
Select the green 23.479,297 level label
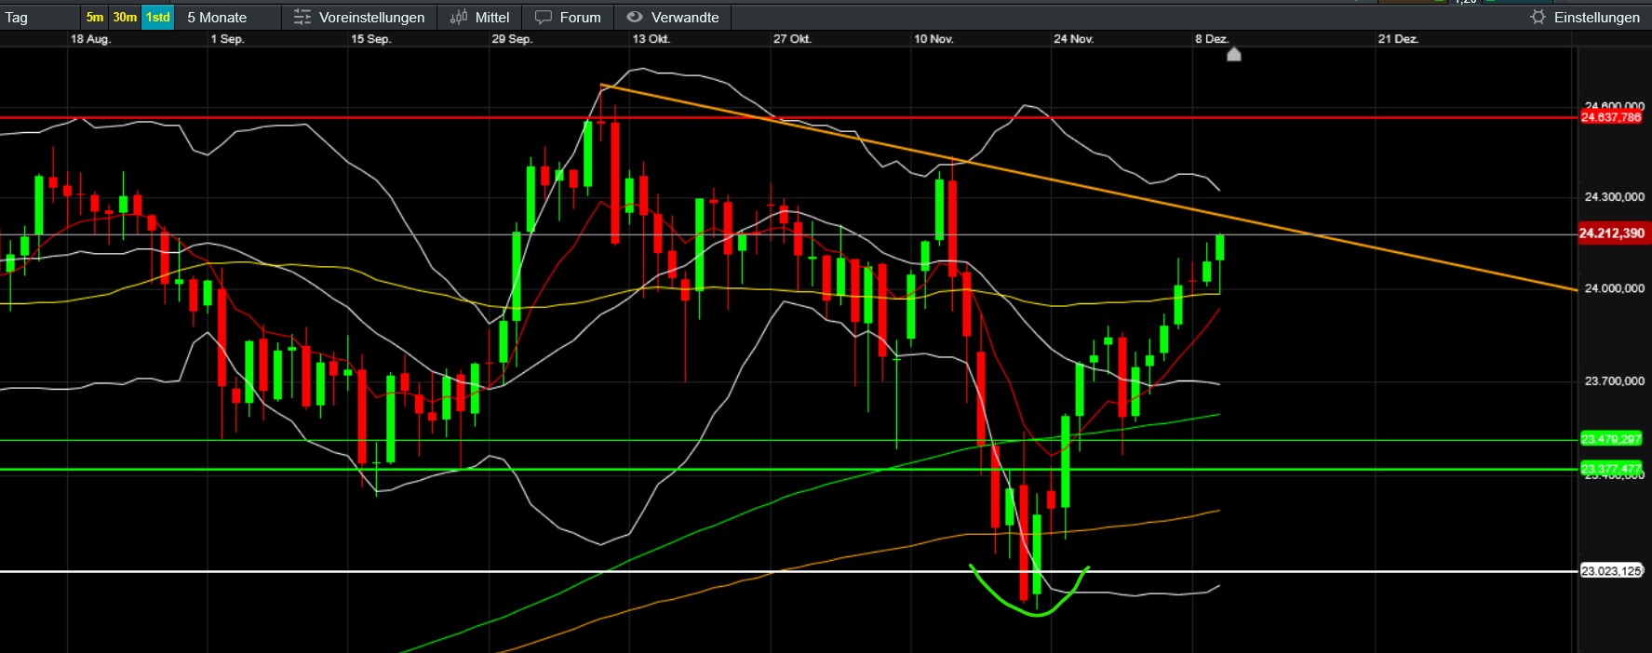pyautogui.click(x=1611, y=439)
